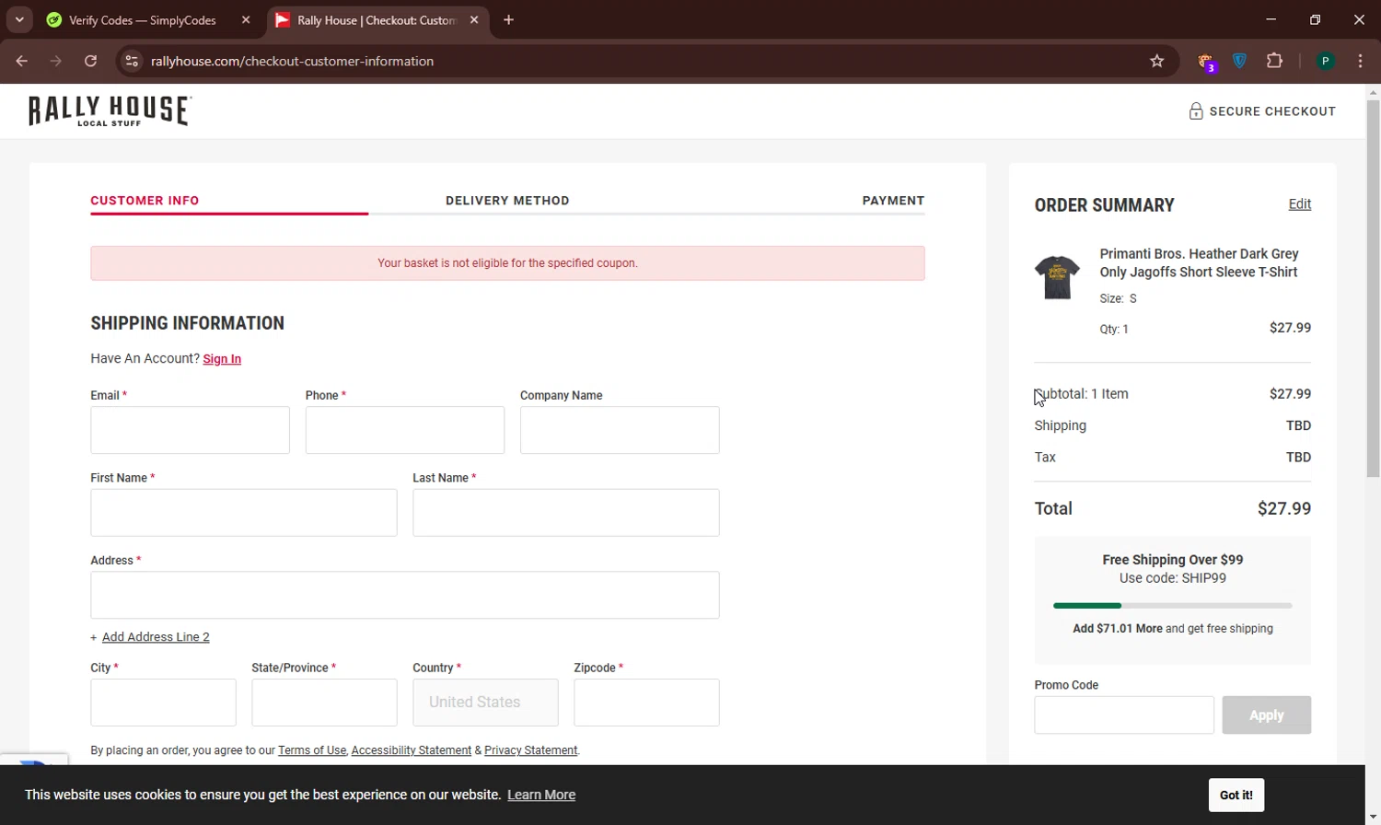This screenshot has height=825, width=1381.
Task: Open a new browser tab
Action: pos(508,20)
